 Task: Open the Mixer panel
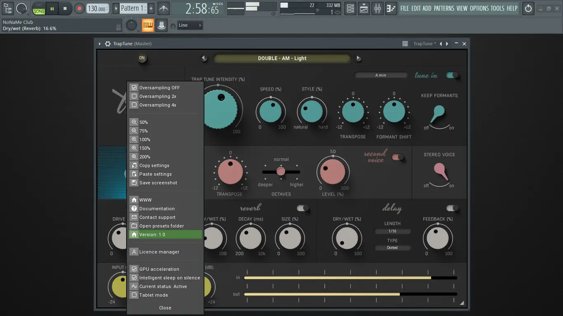click(377, 8)
